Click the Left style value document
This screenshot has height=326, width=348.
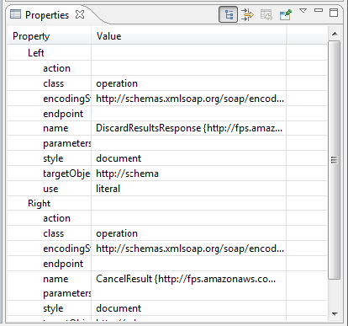(x=119, y=158)
